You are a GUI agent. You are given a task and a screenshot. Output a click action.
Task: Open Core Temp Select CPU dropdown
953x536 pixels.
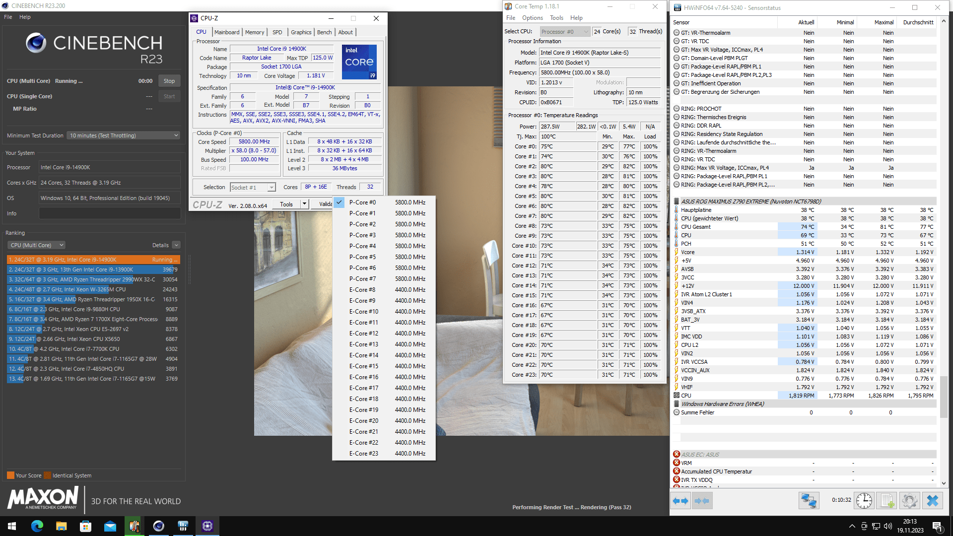click(x=565, y=32)
